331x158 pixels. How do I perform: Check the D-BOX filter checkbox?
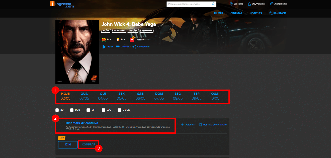(120, 110)
